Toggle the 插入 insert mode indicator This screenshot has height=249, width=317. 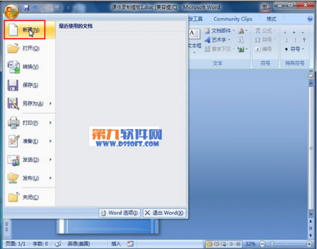[116, 244]
